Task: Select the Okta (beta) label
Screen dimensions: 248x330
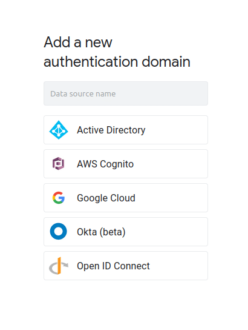Action: 101,232
